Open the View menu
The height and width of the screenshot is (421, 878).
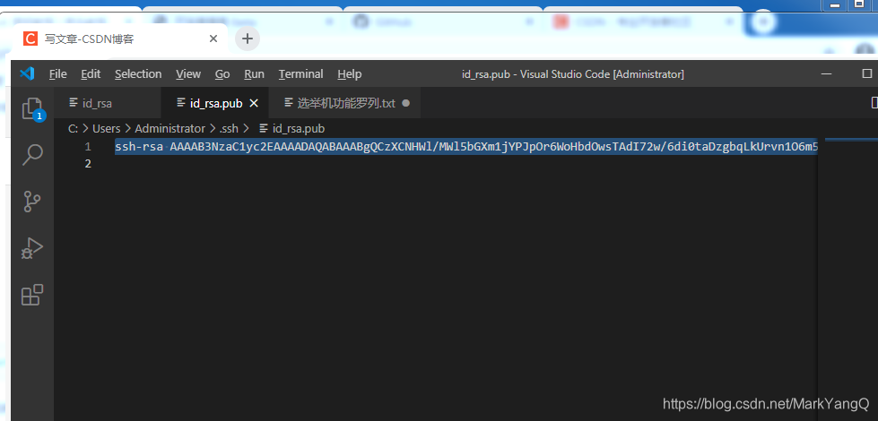[x=188, y=73]
